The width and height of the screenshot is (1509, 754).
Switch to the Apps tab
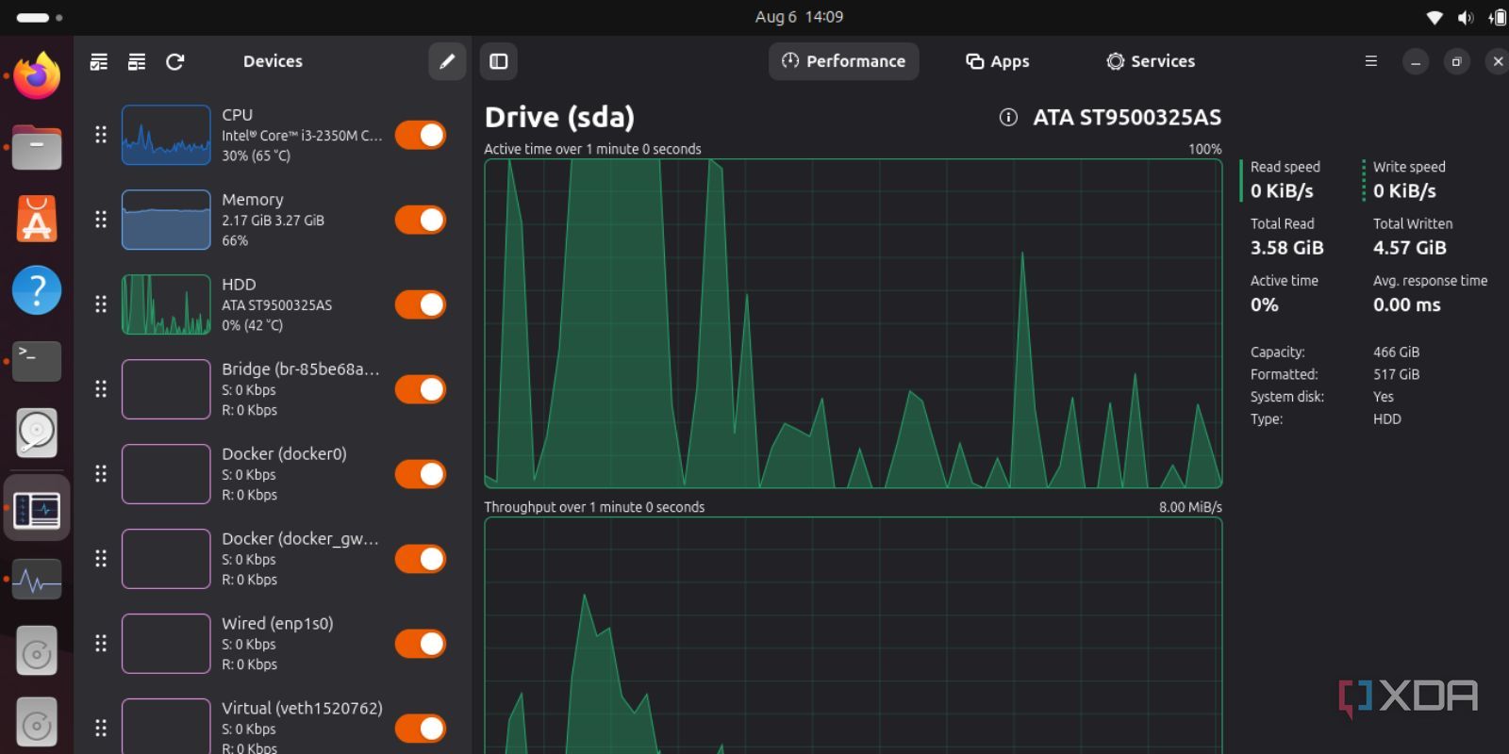pos(998,61)
